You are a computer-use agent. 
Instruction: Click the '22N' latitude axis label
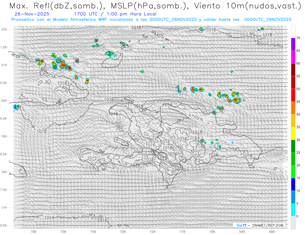coord(4,29)
